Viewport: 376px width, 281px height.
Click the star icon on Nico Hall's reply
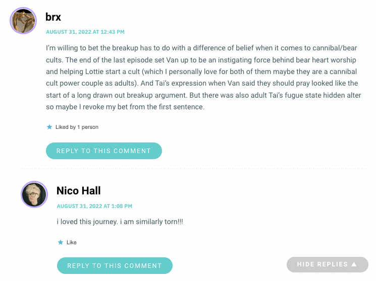(x=61, y=242)
